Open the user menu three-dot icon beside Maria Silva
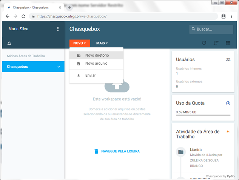Screen dimensions: 239x180 (x=58, y=29)
